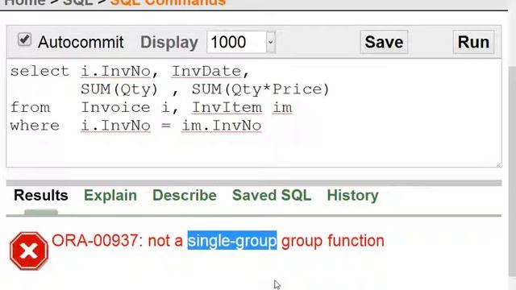Click the editor resize grip handle
The image size is (516, 290).
click(x=499, y=164)
